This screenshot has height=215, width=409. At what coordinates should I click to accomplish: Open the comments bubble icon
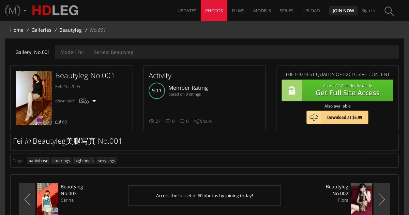[x=182, y=121]
